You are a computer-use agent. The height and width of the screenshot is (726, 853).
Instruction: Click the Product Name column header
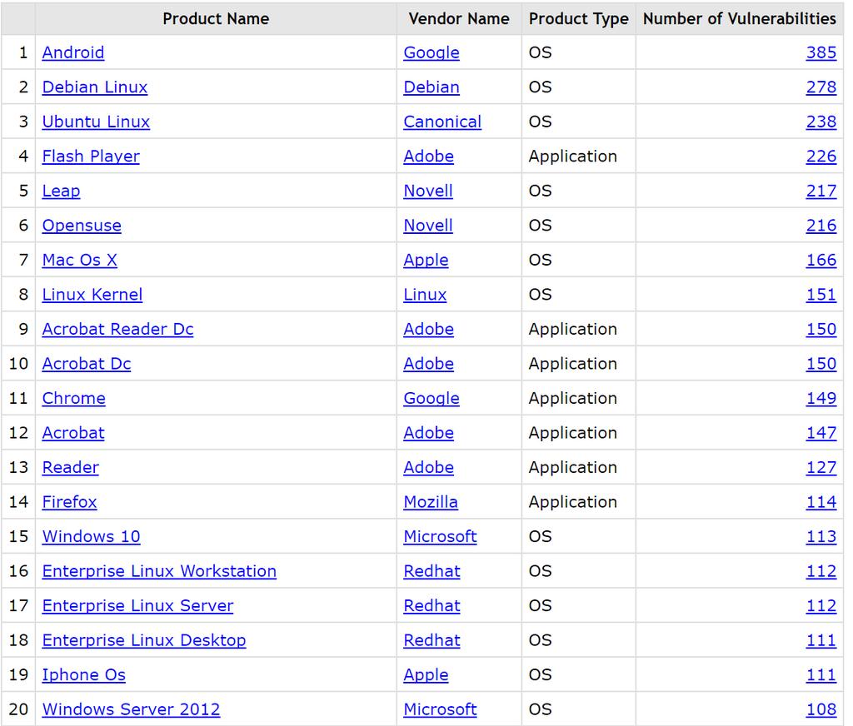point(216,19)
